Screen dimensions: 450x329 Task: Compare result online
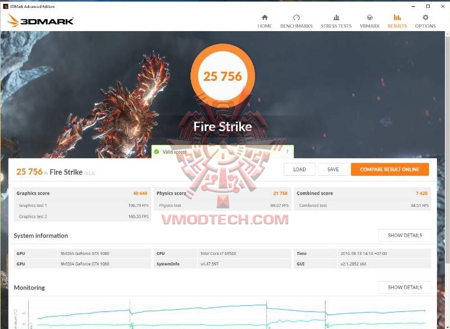[390, 170]
